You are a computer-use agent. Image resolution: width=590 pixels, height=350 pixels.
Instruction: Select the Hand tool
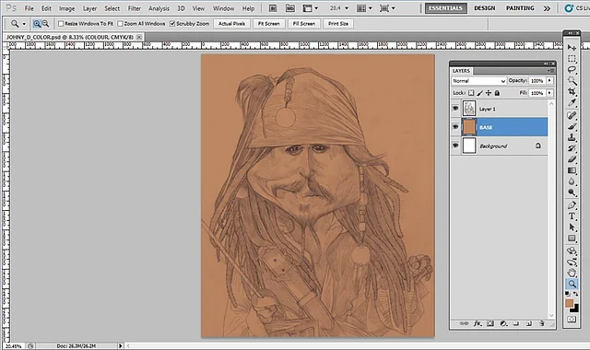tap(572, 273)
